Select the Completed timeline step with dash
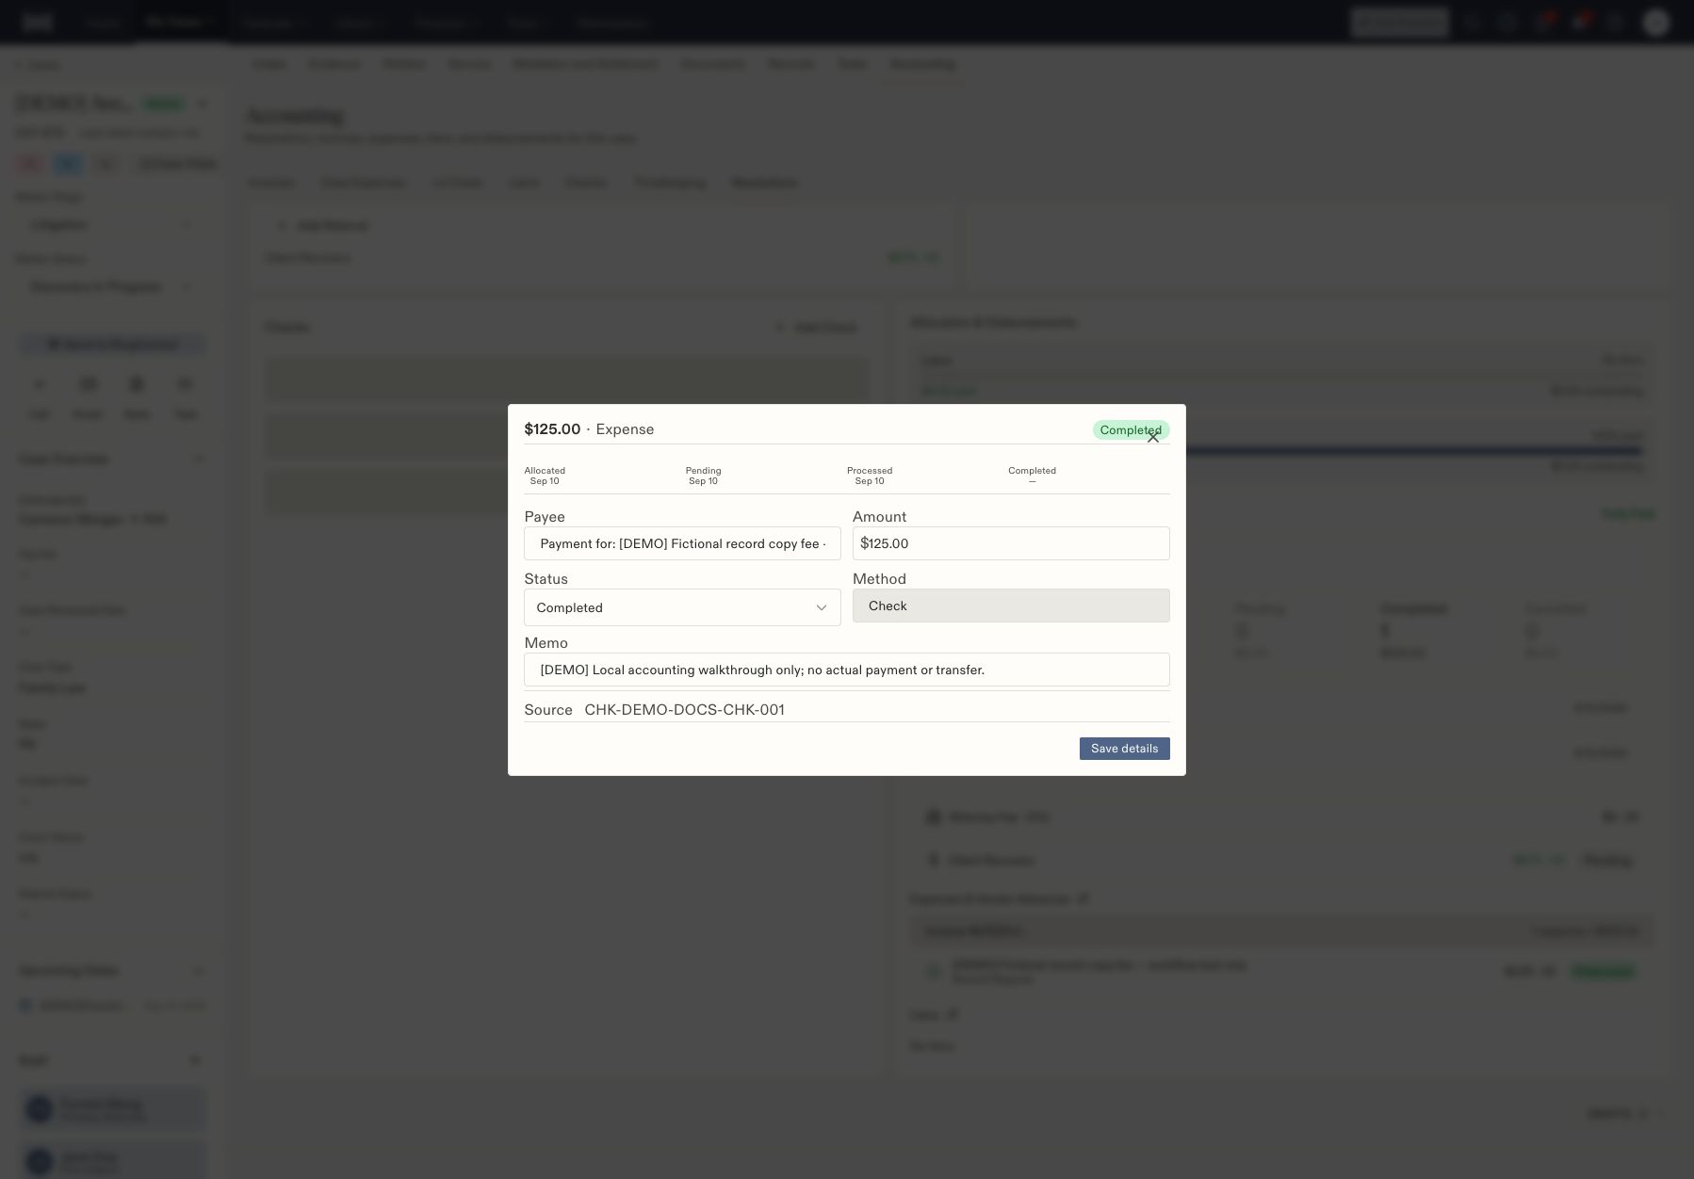1694x1179 pixels. tap(1032, 476)
